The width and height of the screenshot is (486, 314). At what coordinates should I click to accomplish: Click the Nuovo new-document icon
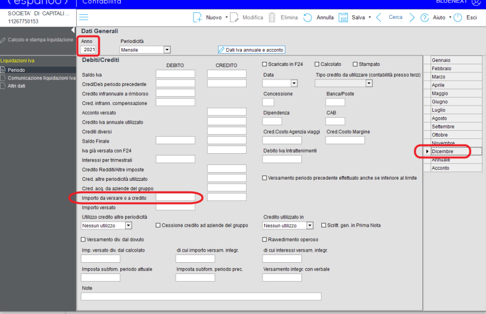[197, 17]
